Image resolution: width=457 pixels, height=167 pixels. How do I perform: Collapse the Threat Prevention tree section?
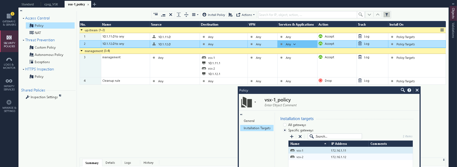pos(23,40)
